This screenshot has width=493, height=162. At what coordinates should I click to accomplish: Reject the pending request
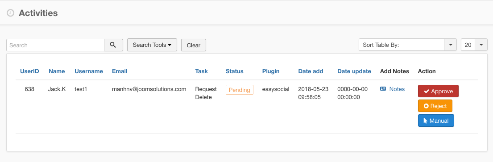click(435, 106)
